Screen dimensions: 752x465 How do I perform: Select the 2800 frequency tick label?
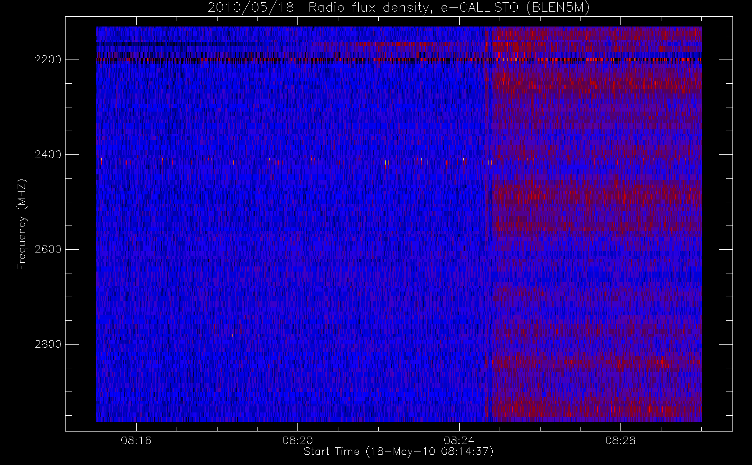coord(48,344)
